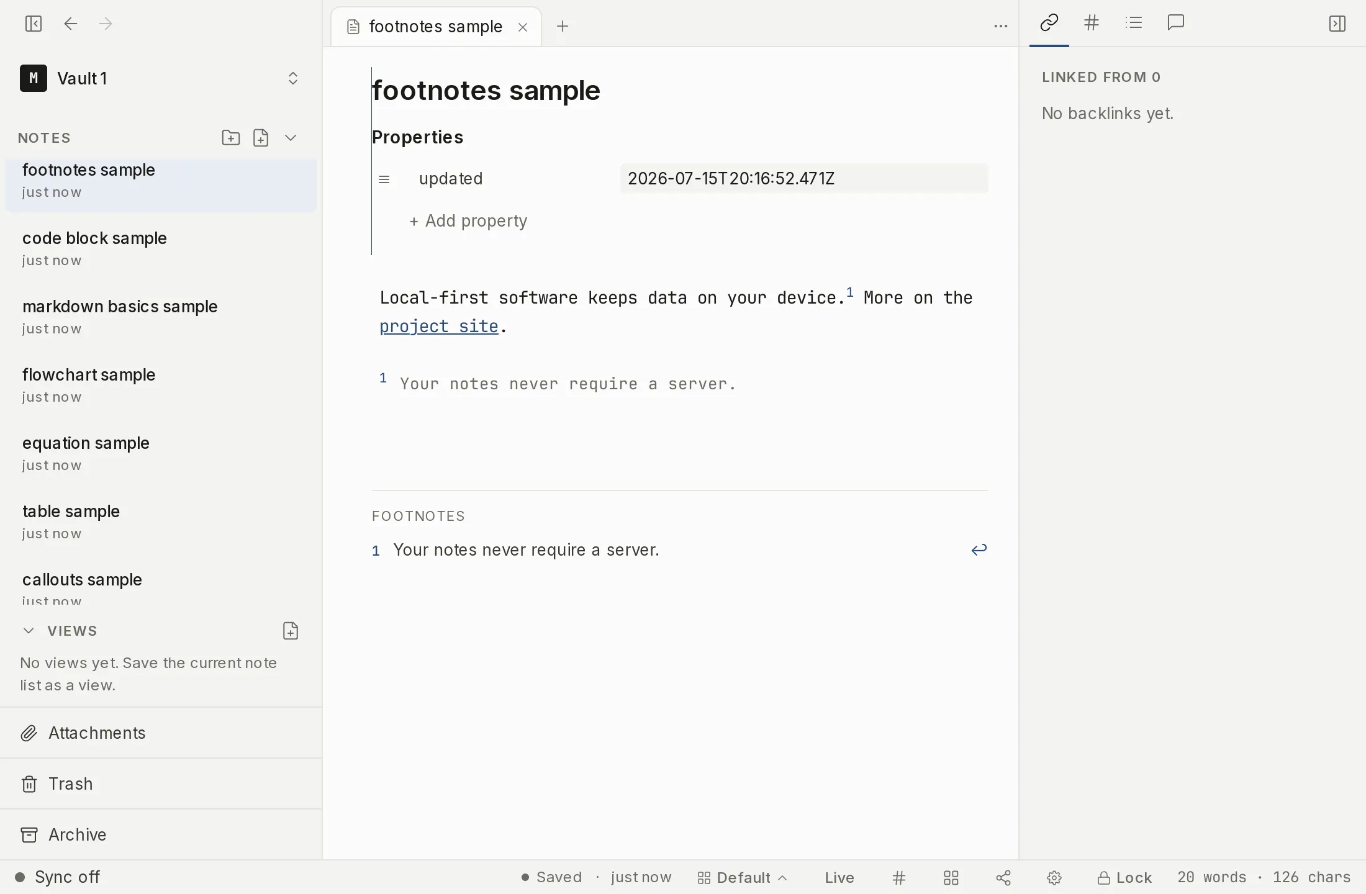1366x894 pixels.
Task: Open the markdown basics sample note
Action: (161, 317)
